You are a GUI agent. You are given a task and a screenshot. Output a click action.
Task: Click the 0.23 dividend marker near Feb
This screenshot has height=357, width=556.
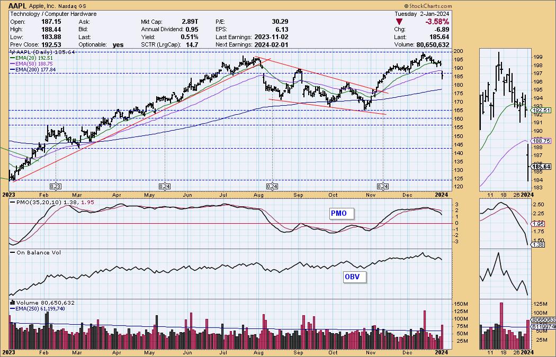[x=56, y=187]
